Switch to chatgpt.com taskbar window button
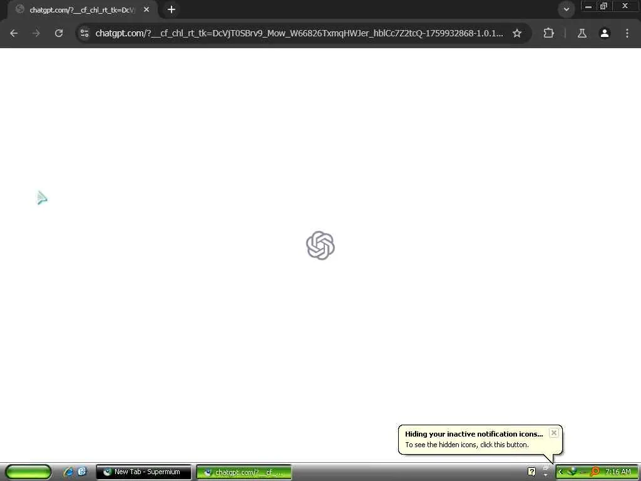Screen dimensions: 641x481 point(244,472)
